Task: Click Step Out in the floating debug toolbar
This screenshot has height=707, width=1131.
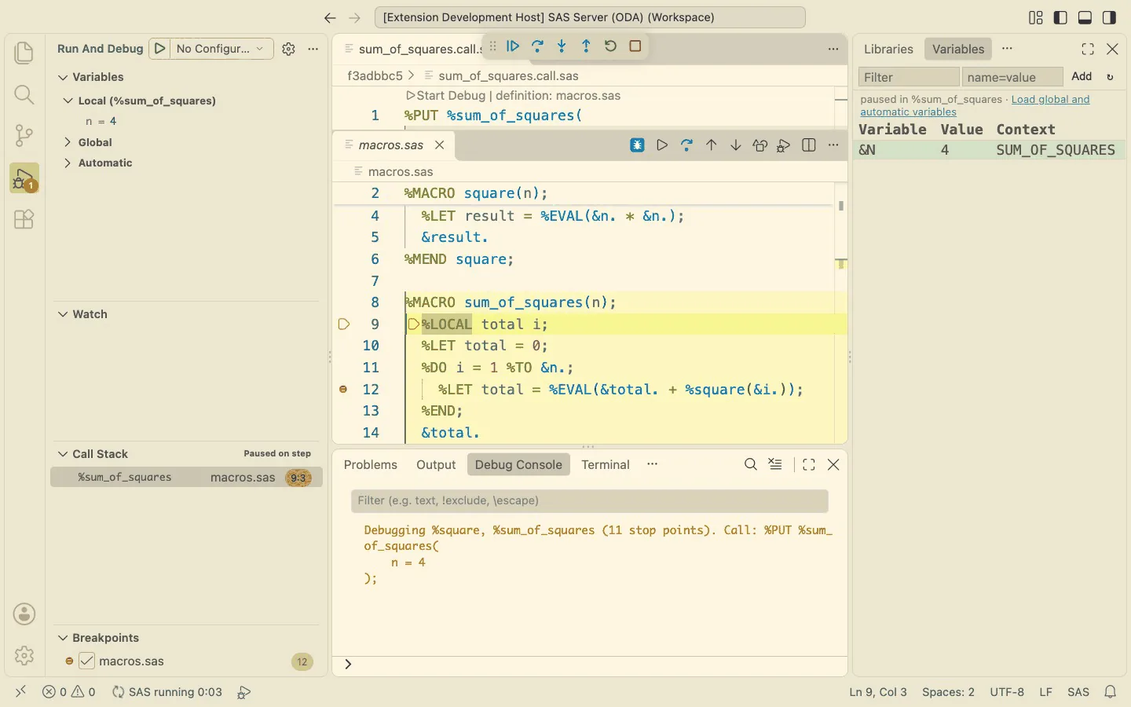Action: 586,46
